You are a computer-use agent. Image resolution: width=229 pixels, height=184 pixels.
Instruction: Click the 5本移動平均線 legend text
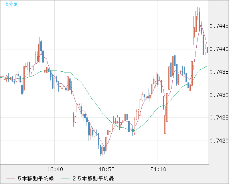click(x=36, y=178)
